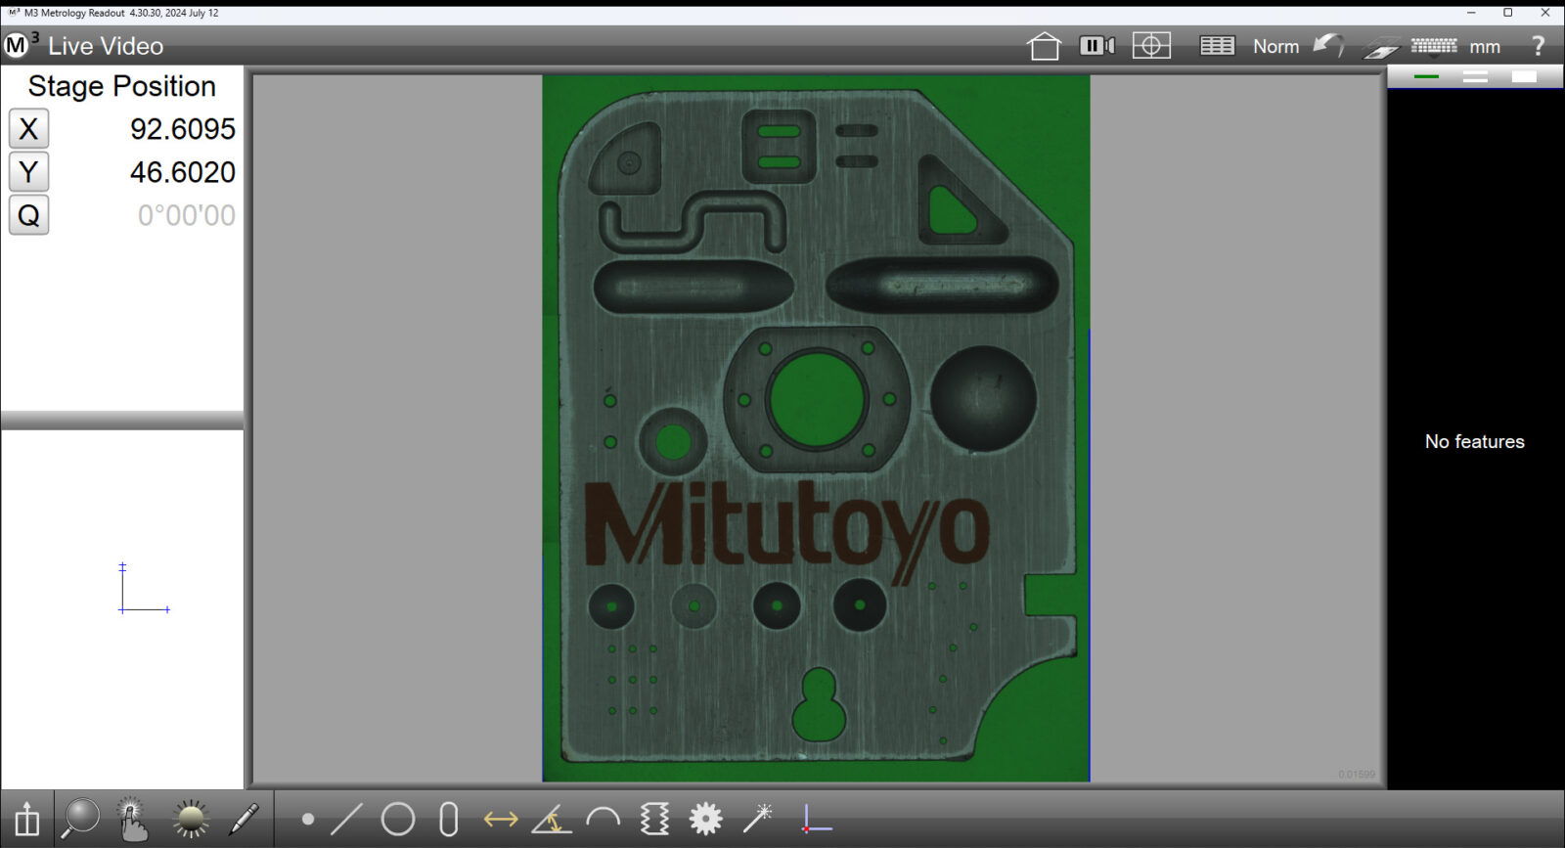Click the Y axis button
The width and height of the screenshot is (1565, 848).
[x=28, y=172]
